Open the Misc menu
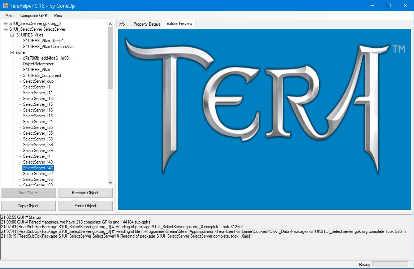Screen dimensions: 414x269 pyautogui.click(x=58, y=16)
